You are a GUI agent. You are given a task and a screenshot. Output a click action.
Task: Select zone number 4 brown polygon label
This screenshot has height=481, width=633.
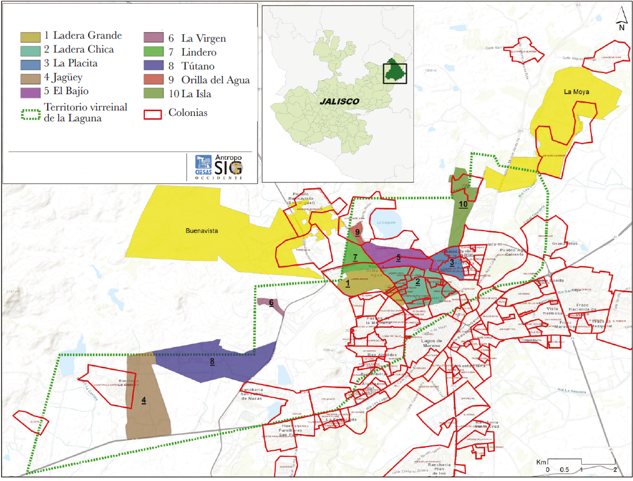click(144, 400)
